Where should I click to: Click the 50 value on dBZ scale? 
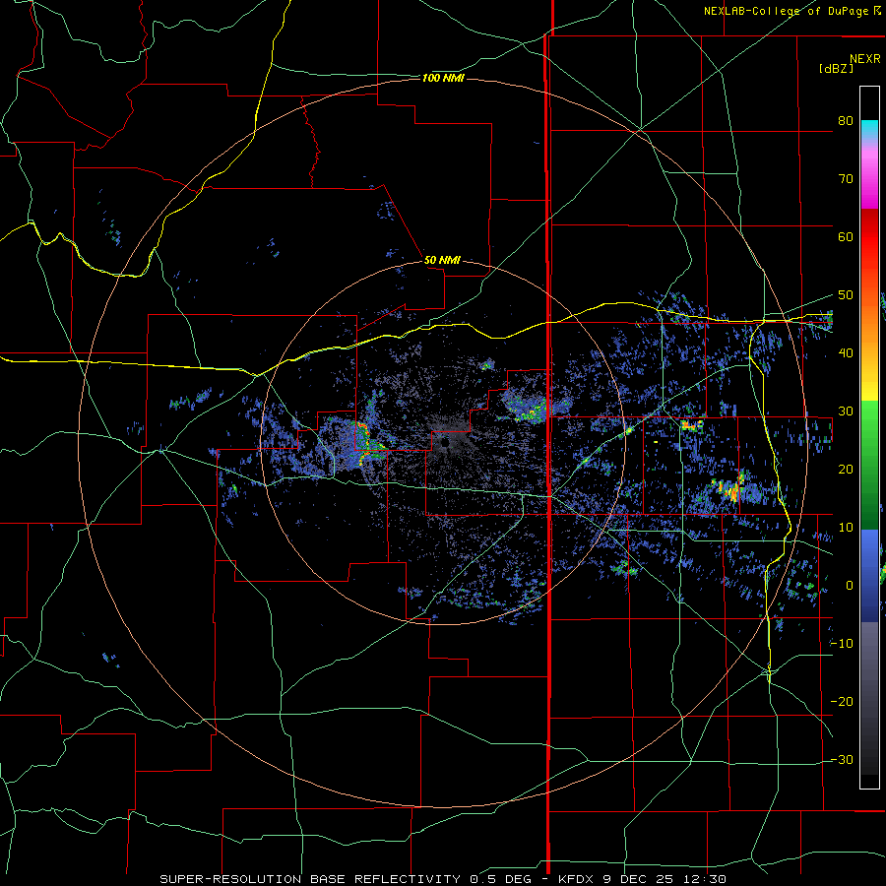click(846, 295)
